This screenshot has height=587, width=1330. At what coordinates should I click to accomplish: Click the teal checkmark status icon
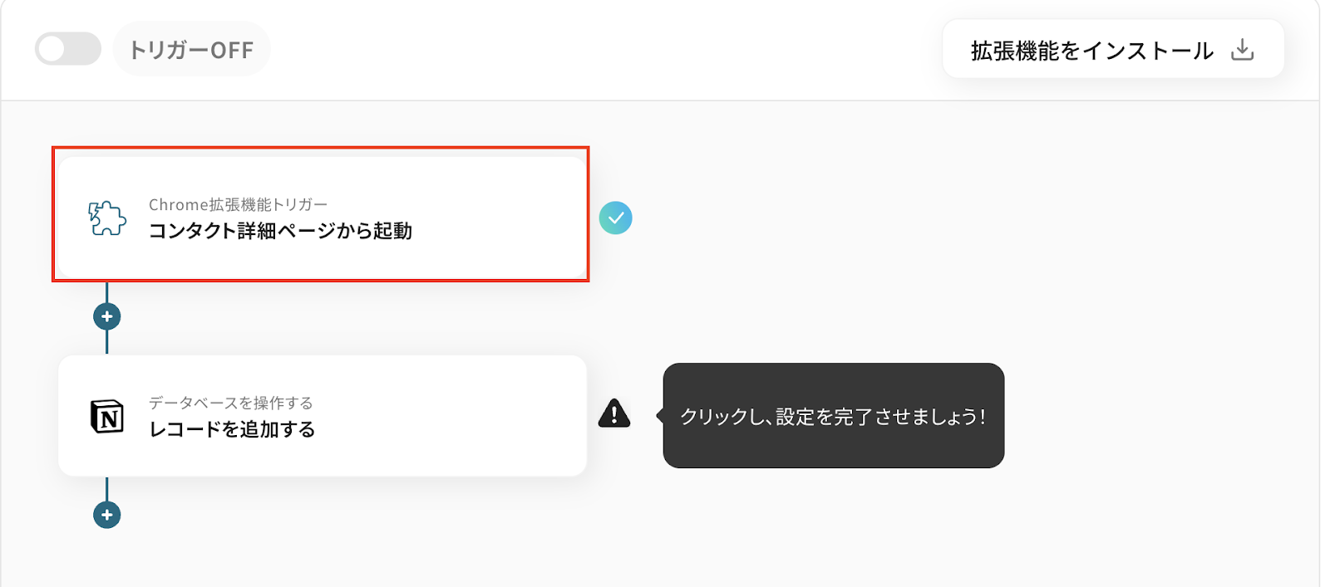tap(615, 218)
